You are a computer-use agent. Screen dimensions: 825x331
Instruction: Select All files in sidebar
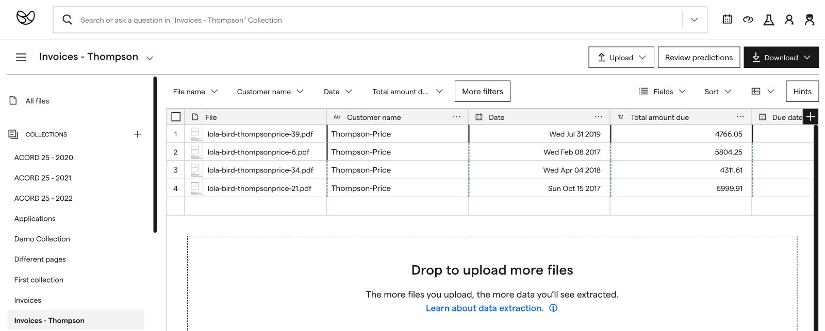pos(37,101)
